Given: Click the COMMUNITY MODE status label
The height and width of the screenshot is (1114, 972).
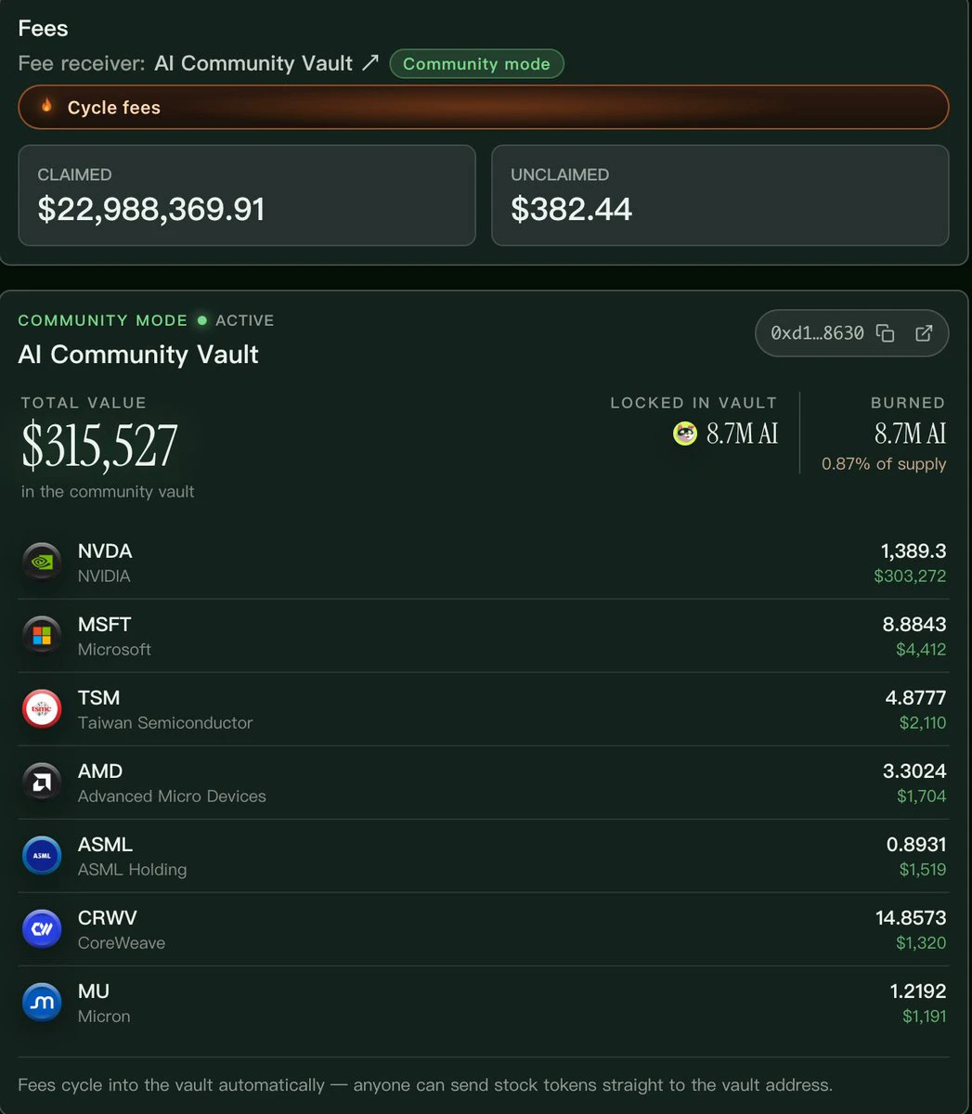Looking at the screenshot, I should point(103,320).
